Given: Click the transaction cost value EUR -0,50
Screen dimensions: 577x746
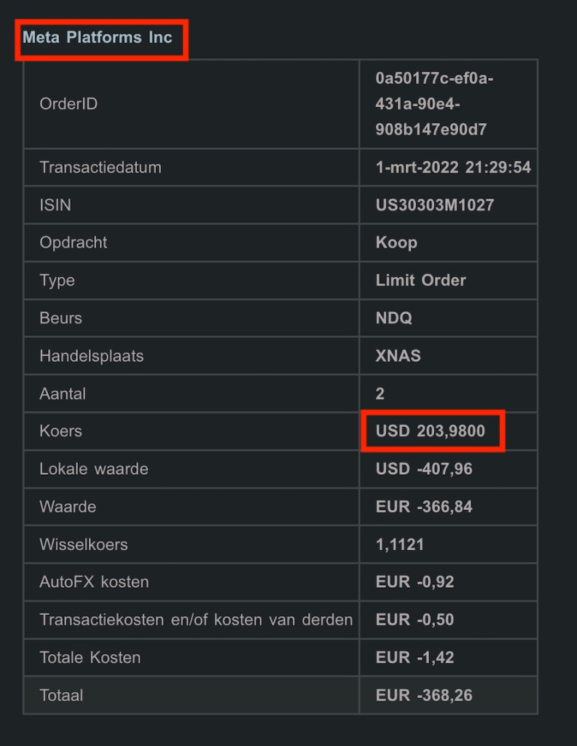Looking at the screenshot, I should click(x=415, y=620).
